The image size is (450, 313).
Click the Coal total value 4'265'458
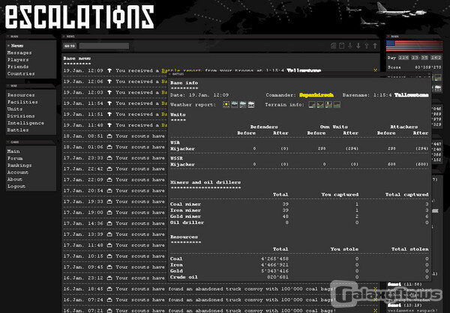(x=274, y=259)
